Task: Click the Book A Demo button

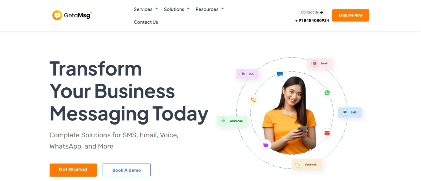Action: point(127,170)
